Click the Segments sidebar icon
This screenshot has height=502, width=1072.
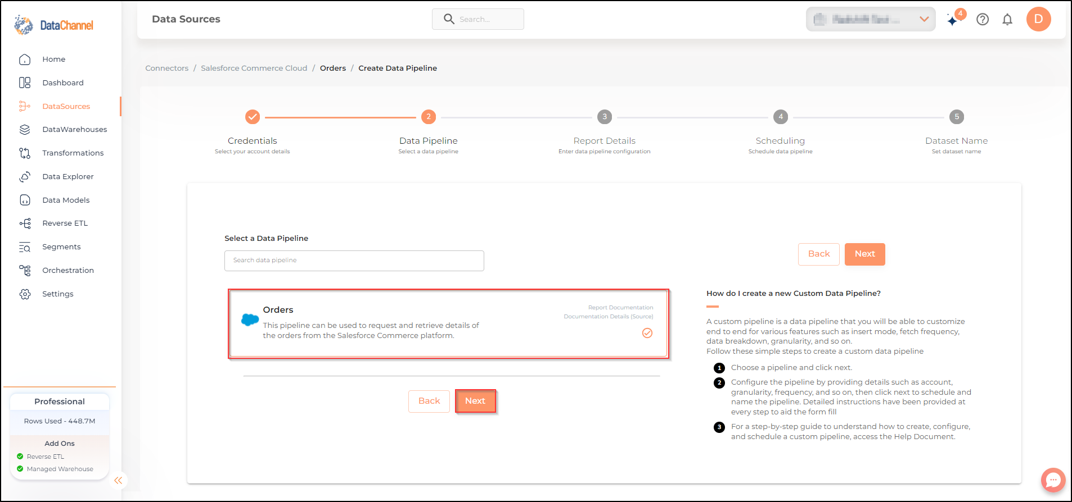[25, 247]
